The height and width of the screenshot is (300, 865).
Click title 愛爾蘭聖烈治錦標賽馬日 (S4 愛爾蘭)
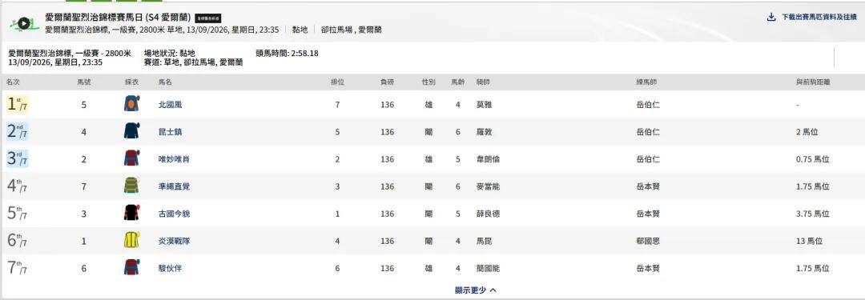pos(118,18)
